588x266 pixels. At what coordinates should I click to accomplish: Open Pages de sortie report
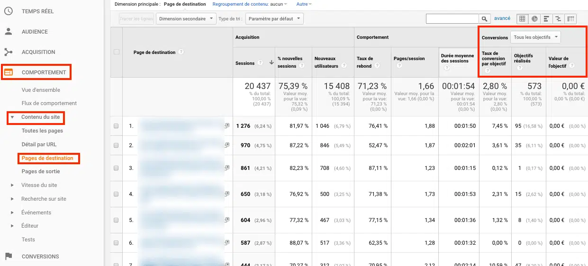41,171
